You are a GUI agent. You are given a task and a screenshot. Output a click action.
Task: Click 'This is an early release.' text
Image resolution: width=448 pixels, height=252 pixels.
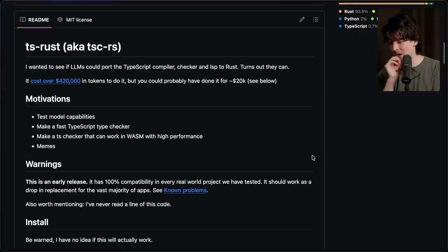[56, 182]
